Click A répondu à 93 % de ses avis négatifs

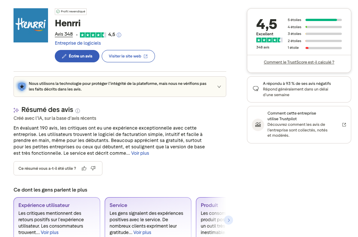coord(297,84)
